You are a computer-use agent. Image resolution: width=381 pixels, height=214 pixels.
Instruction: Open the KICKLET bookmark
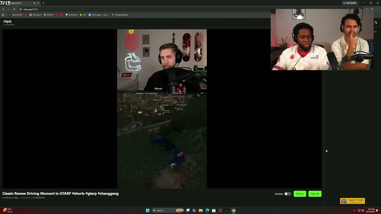coord(49,15)
